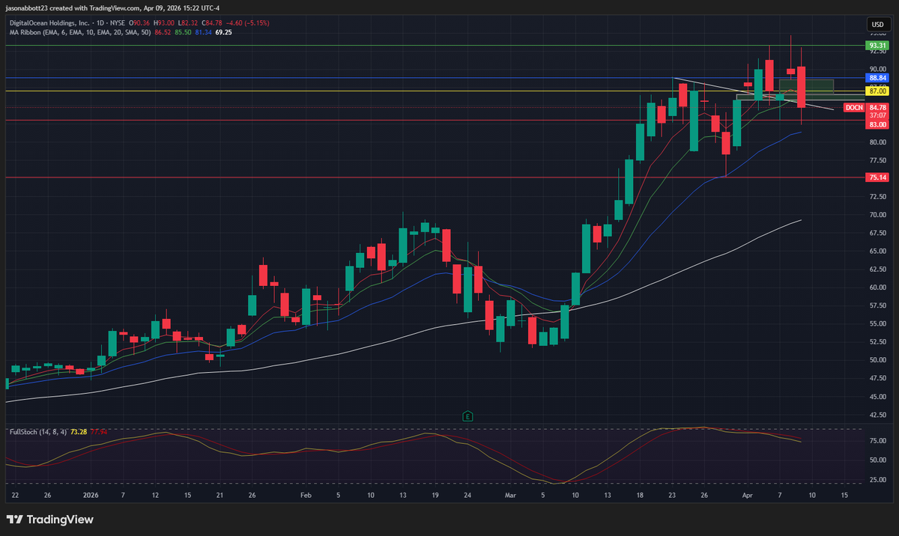899x536 pixels.
Task: Click the 60.00 price axis label
Action: point(878,287)
